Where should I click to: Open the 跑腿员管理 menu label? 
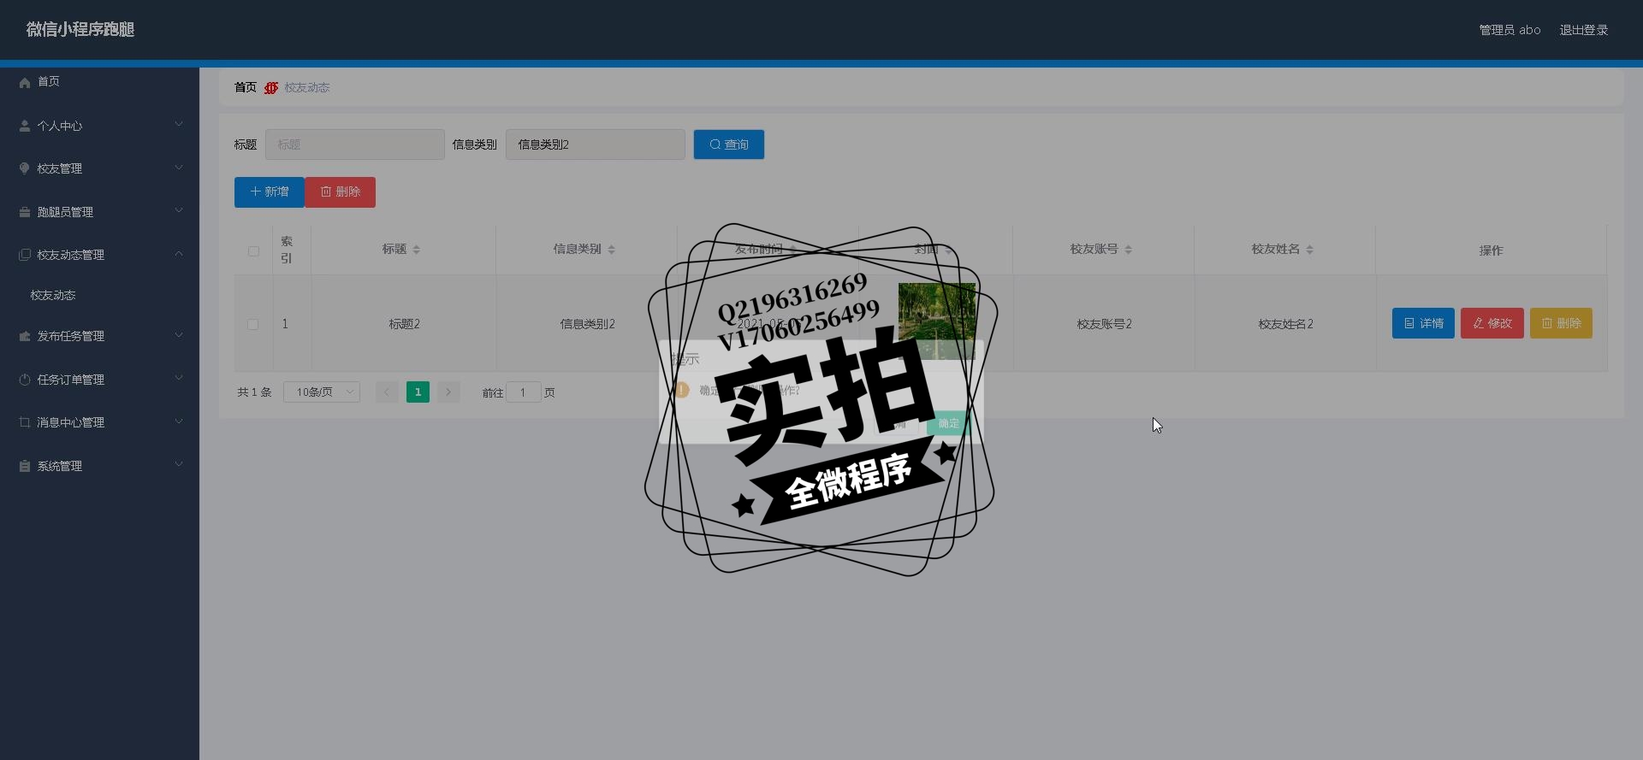tap(65, 213)
